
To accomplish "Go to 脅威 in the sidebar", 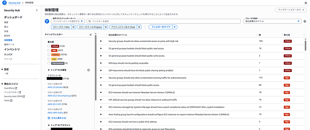I will point(6,31).
